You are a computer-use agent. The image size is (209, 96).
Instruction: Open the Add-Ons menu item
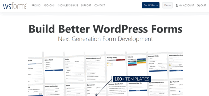click(x=49, y=5)
